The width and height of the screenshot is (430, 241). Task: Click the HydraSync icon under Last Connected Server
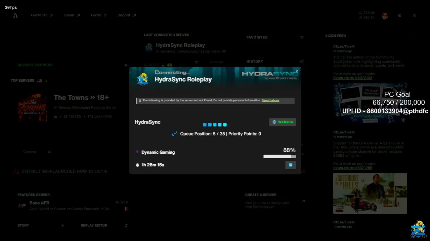point(149,47)
